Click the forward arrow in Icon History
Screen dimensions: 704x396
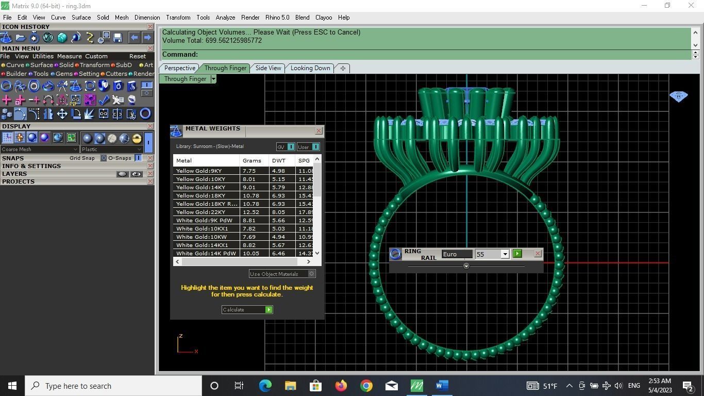[x=147, y=37]
